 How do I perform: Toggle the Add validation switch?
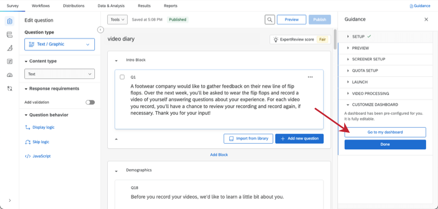90,102
